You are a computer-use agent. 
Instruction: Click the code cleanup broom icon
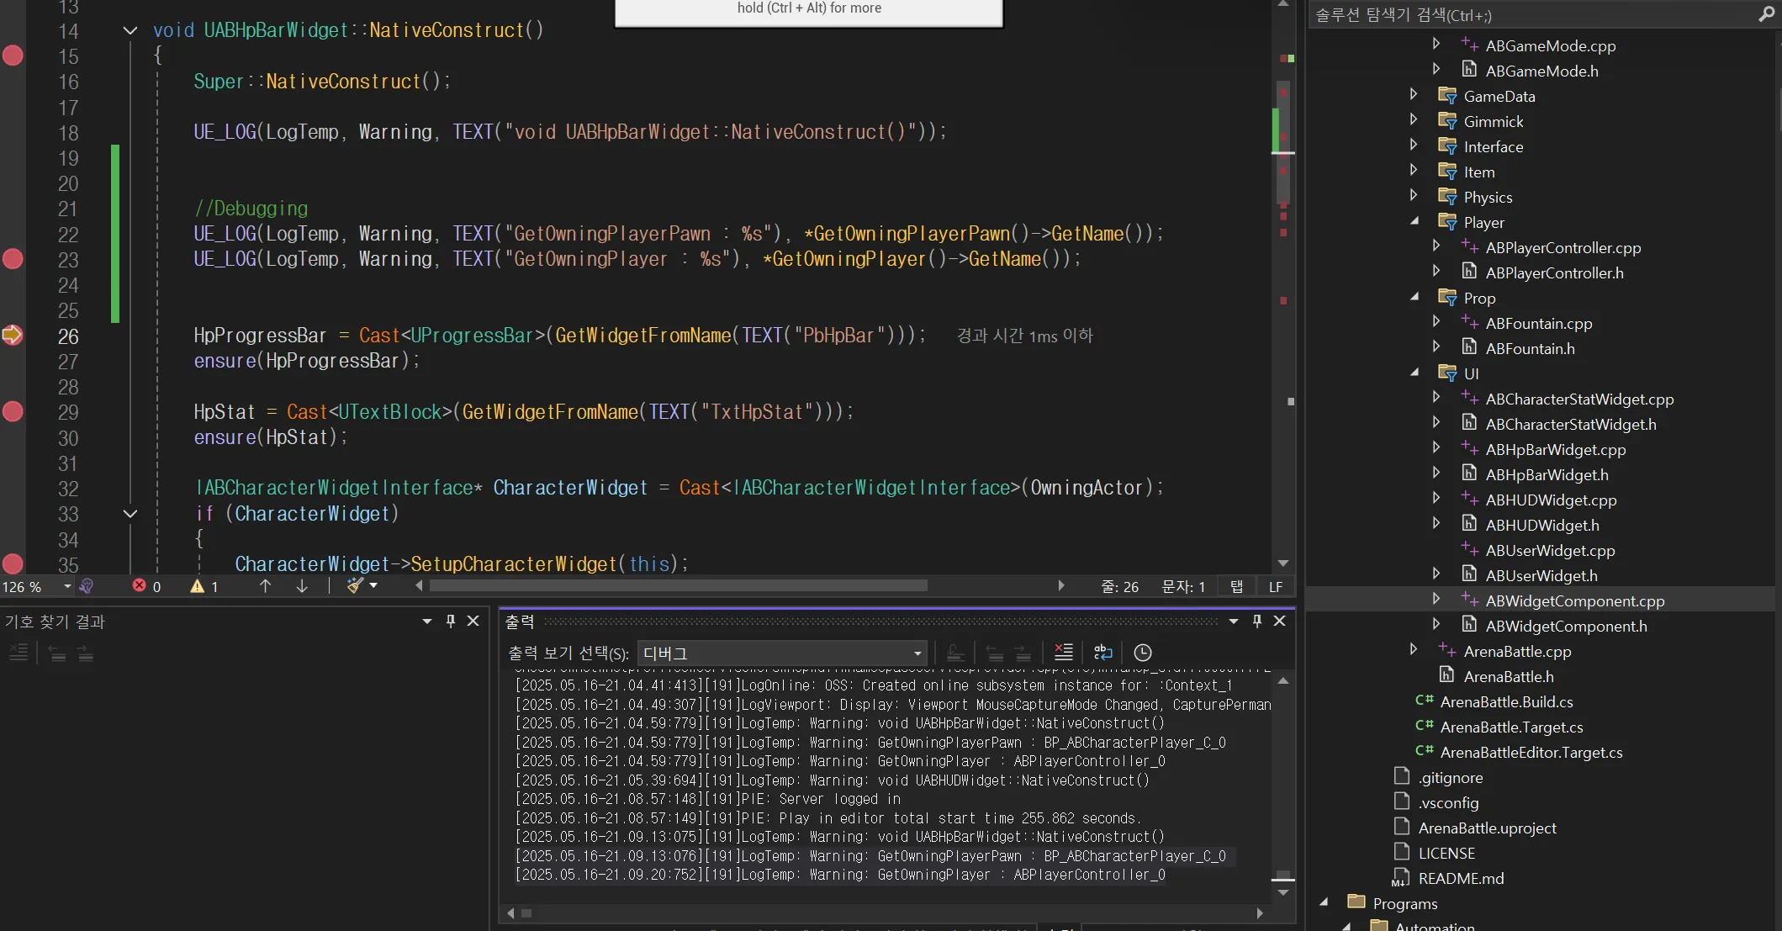pyautogui.click(x=355, y=585)
